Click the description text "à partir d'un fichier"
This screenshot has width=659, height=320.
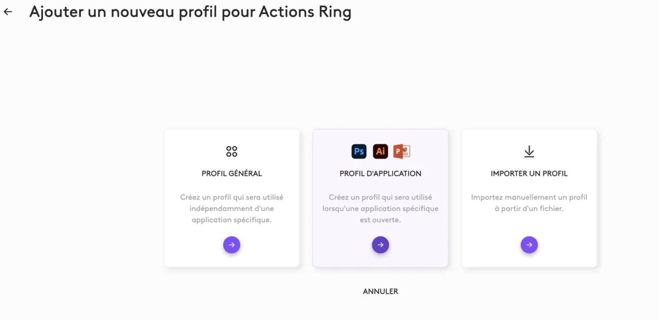point(529,209)
